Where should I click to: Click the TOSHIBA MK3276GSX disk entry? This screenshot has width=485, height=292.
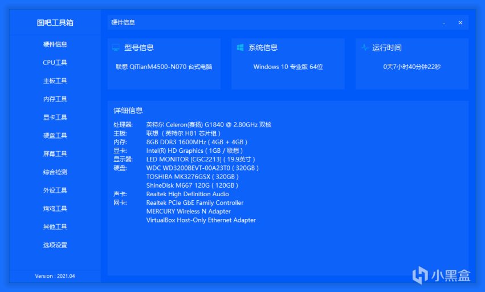pos(193,177)
